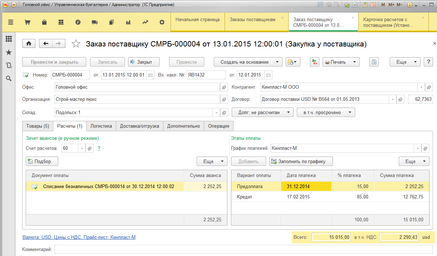Viewport: 437px width, 256px height.
Task: Open history icon in left sidebar
Action: click(9, 65)
